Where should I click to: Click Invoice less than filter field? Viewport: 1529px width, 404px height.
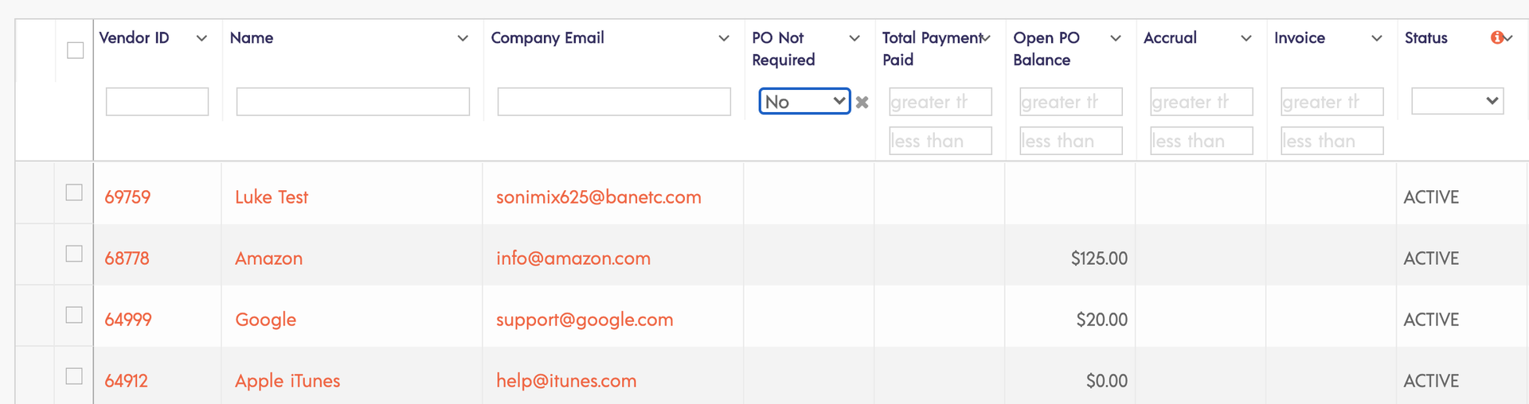point(1332,141)
